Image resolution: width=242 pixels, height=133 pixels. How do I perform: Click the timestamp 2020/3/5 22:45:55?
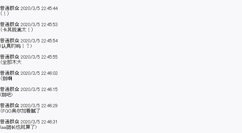(x=39, y=57)
